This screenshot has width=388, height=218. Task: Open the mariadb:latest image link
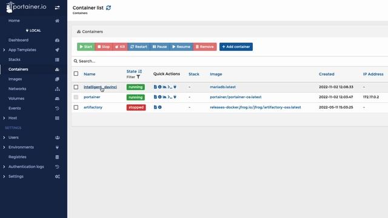222,87
